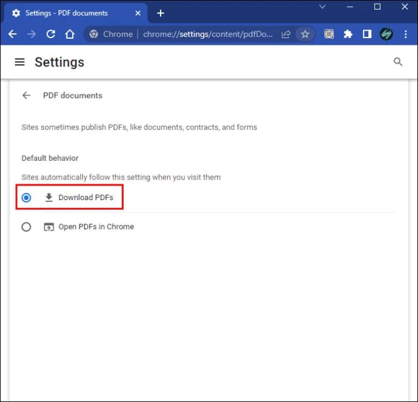Maximize the Chrome window
Image resolution: width=418 pixels, height=402 pixels.
pyautogui.click(x=377, y=7)
